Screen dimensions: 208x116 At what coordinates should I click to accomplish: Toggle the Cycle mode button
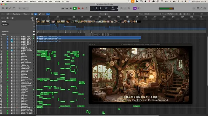86,8
